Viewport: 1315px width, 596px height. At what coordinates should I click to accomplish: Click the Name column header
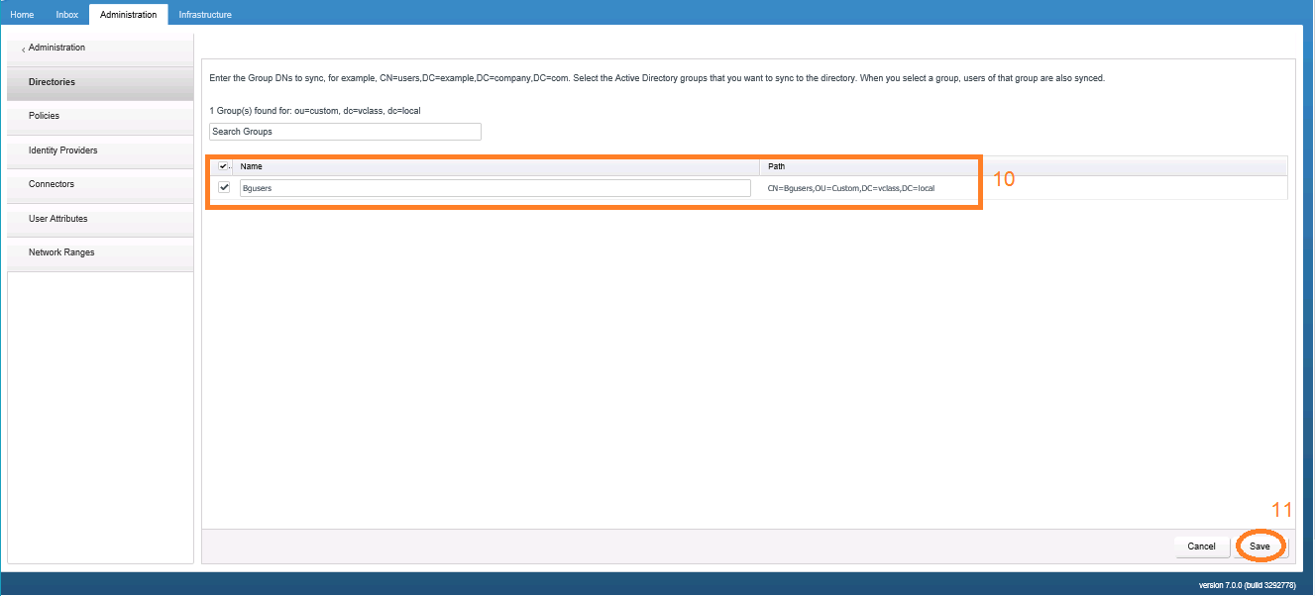[x=251, y=165]
